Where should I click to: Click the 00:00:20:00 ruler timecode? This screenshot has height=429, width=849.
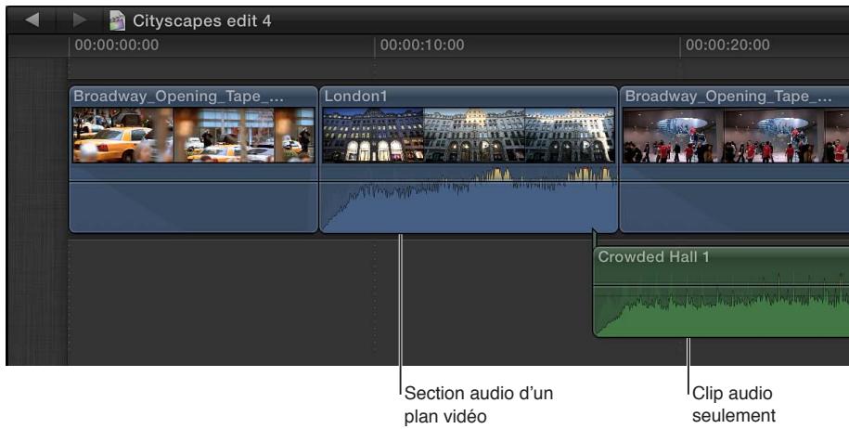(x=727, y=45)
